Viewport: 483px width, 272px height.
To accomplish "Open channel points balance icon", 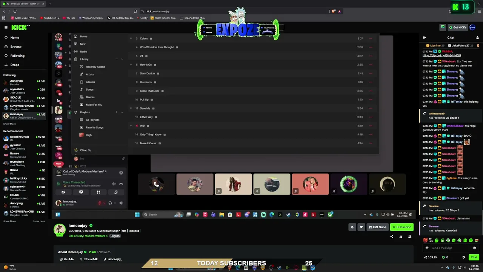I will tap(430, 257).
